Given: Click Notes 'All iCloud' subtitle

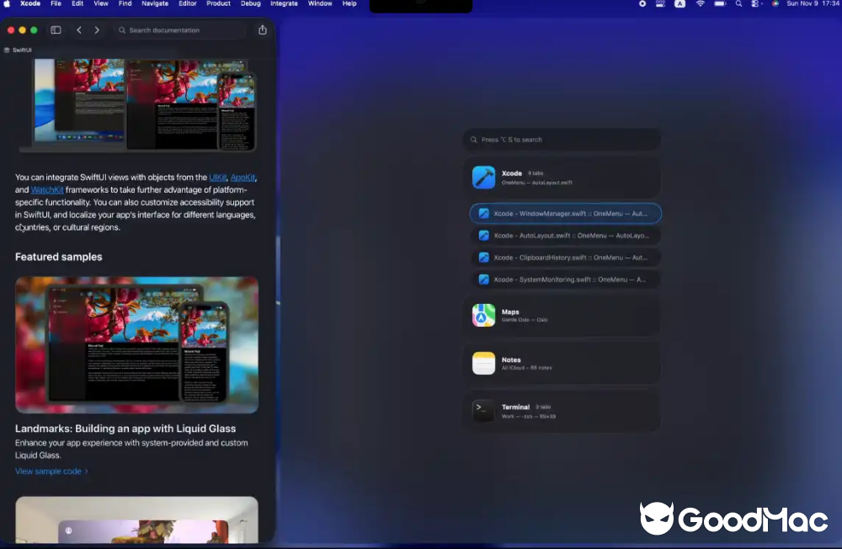Looking at the screenshot, I should click(x=526, y=368).
